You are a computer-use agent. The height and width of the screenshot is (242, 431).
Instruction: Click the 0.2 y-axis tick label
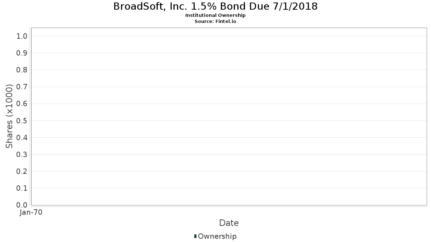(x=22, y=171)
